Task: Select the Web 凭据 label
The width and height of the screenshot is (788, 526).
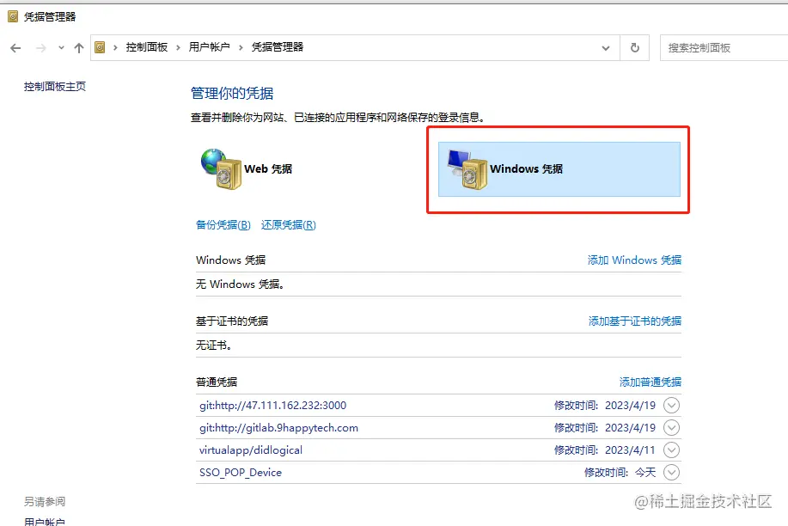Action: click(x=268, y=169)
